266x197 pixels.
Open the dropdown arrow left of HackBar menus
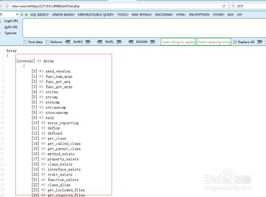click(x=17, y=14)
